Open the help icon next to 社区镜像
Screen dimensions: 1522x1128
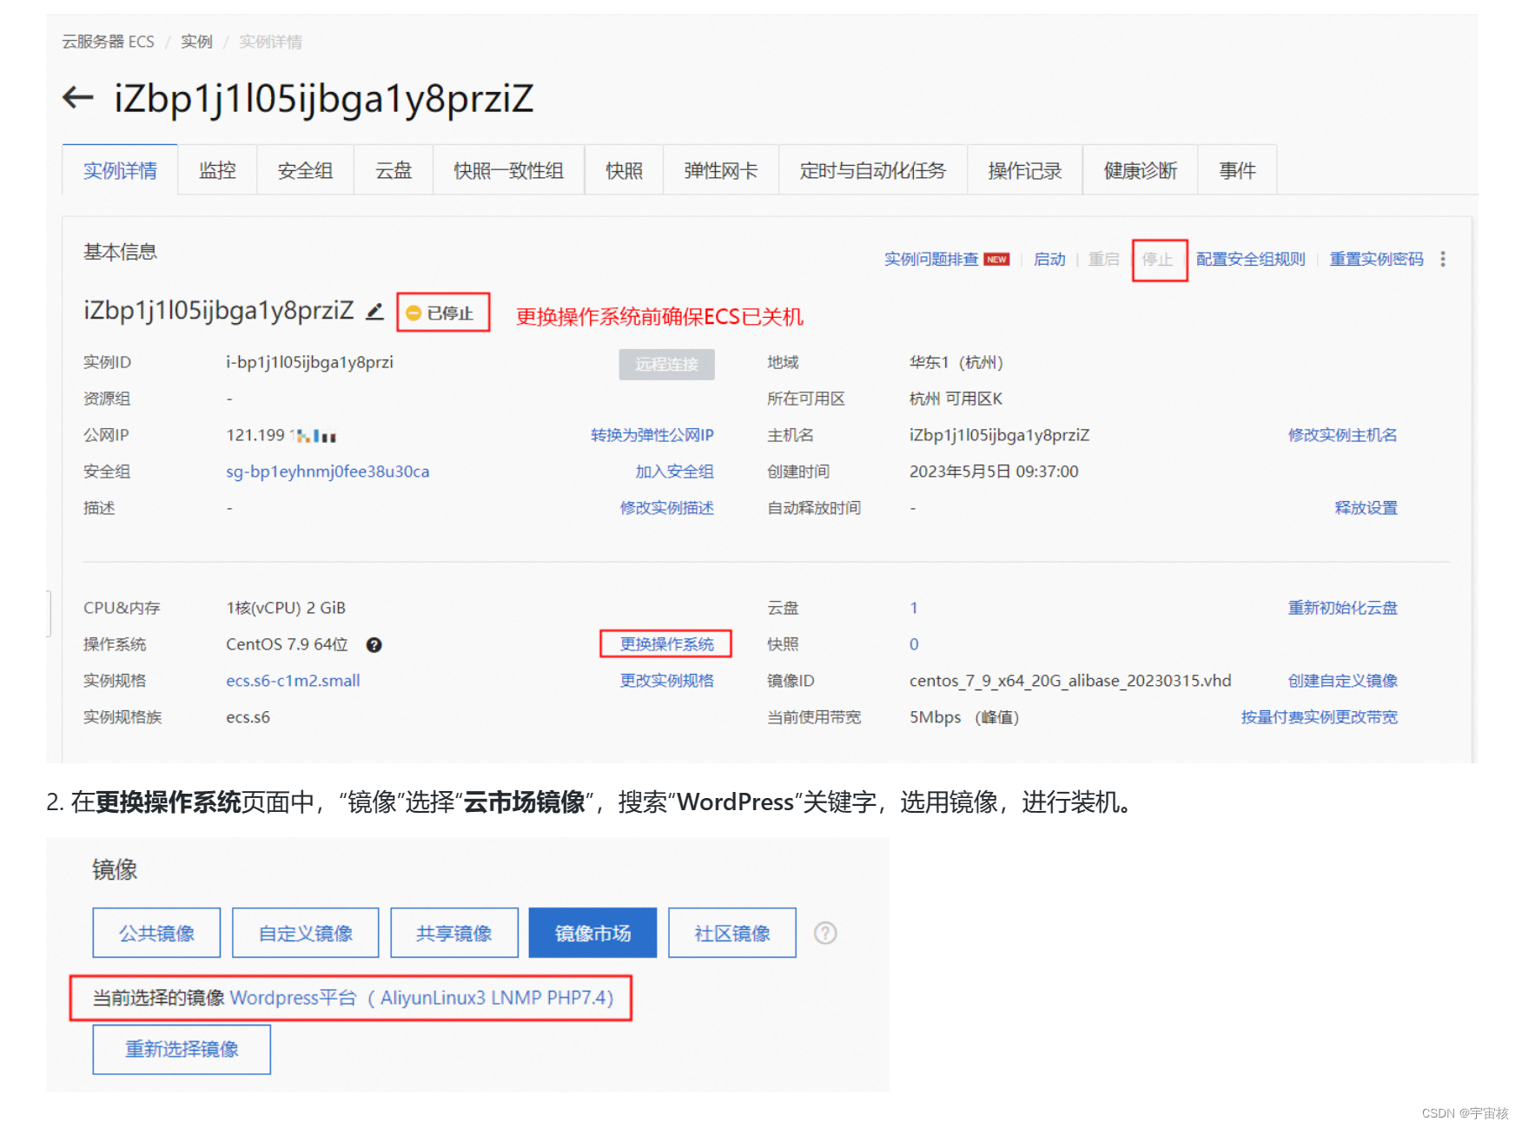[825, 933]
